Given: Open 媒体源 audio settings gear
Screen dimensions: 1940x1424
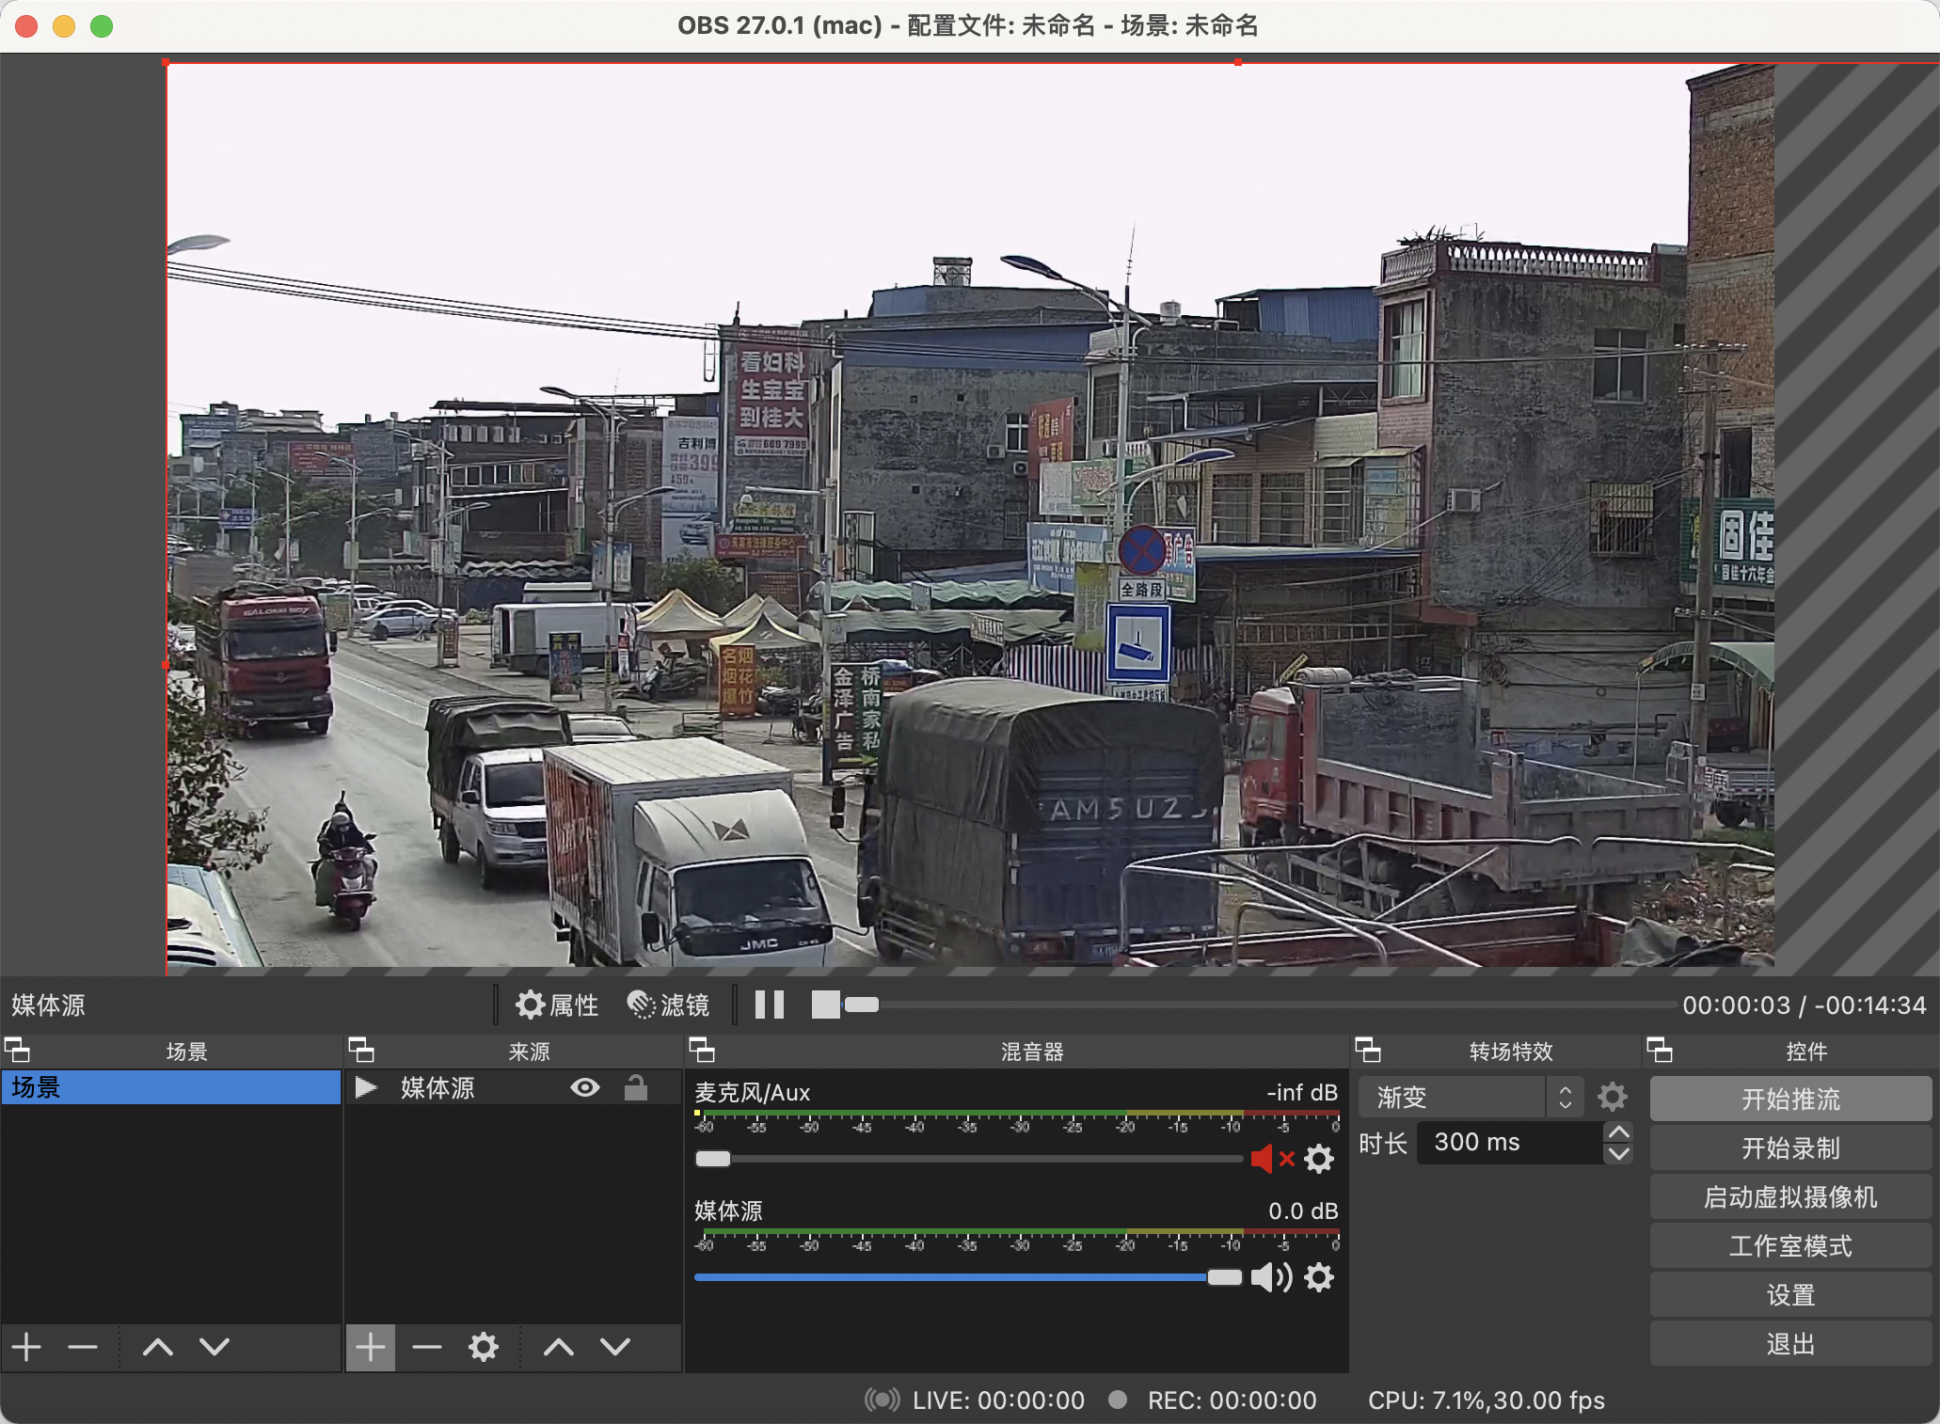Looking at the screenshot, I should click(x=1319, y=1277).
